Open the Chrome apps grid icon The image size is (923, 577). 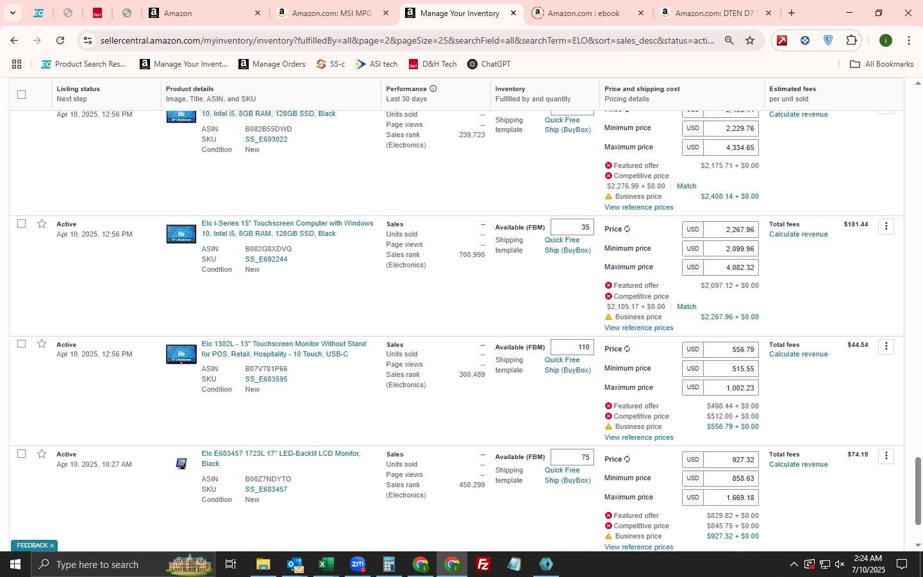tap(17, 64)
